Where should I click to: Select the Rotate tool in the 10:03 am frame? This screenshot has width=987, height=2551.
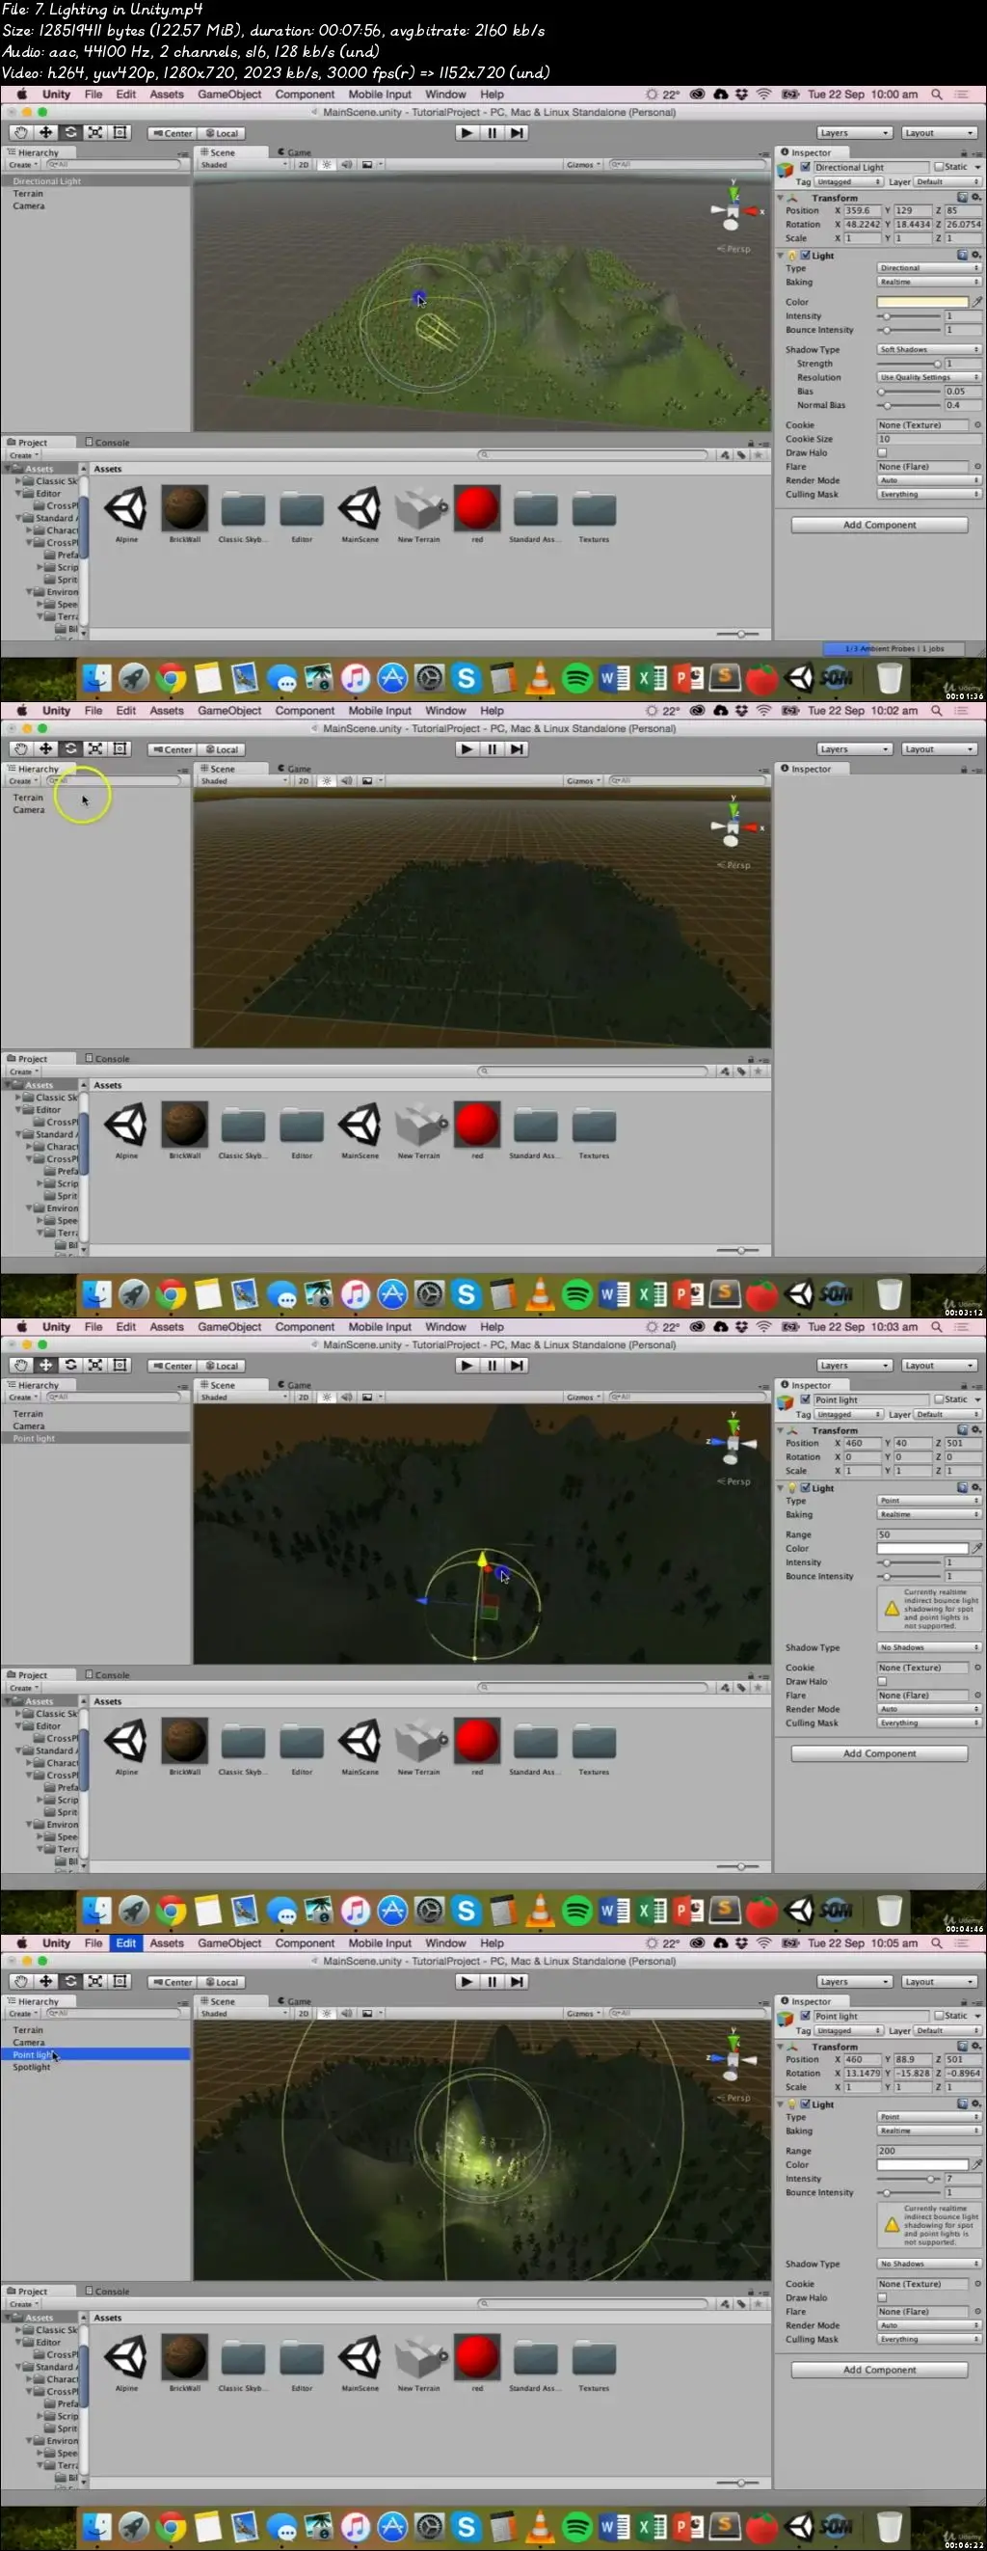click(x=70, y=1365)
